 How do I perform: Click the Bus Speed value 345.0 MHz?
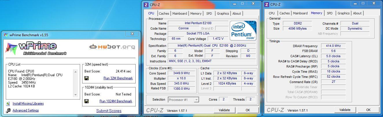point(182,83)
